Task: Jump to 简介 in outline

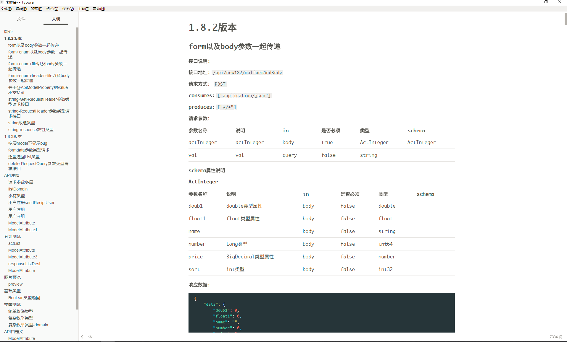Action: (x=8, y=32)
